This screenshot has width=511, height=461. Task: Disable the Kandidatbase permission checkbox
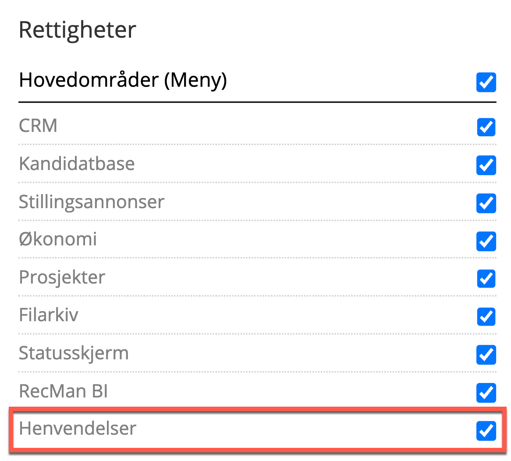486,165
